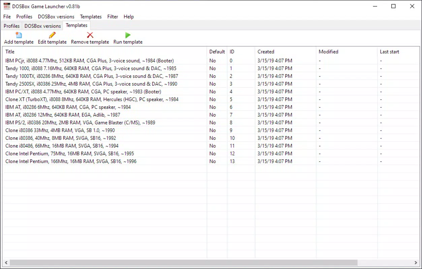Select the IBM AT i80286 12Mhz EGA Adlib template
Image resolution: width=422 pixels, height=269 pixels.
click(x=210, y=115)
